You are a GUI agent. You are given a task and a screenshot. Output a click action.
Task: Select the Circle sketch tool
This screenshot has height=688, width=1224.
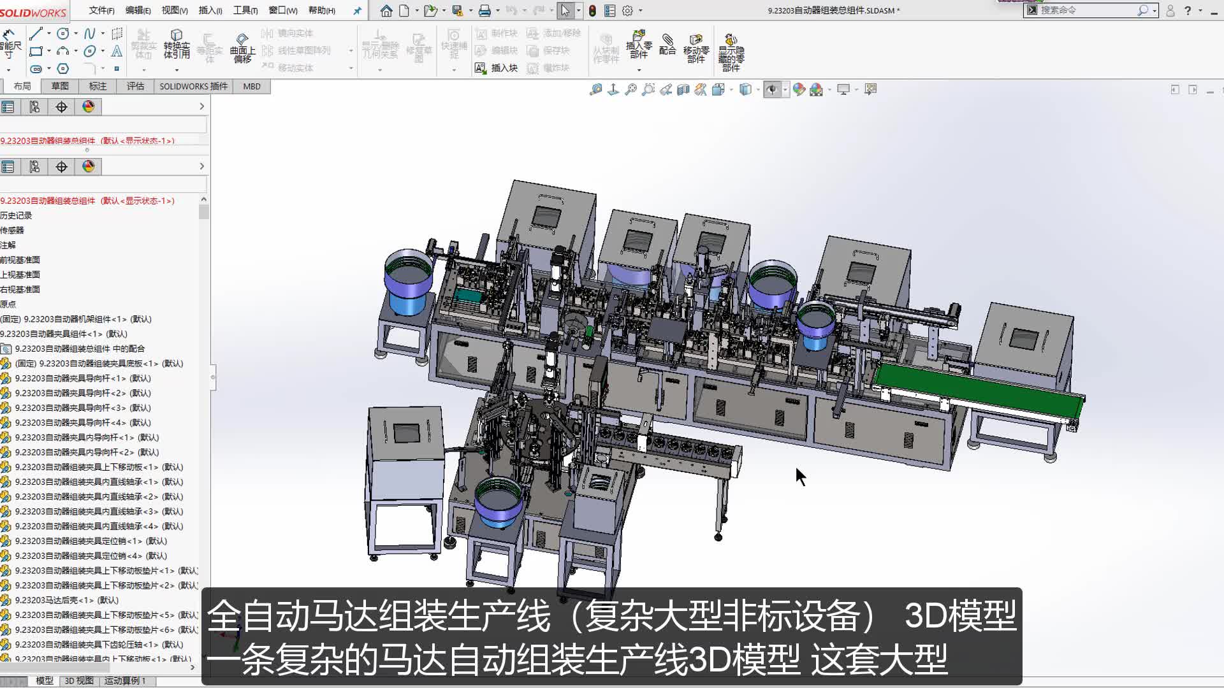62,33
